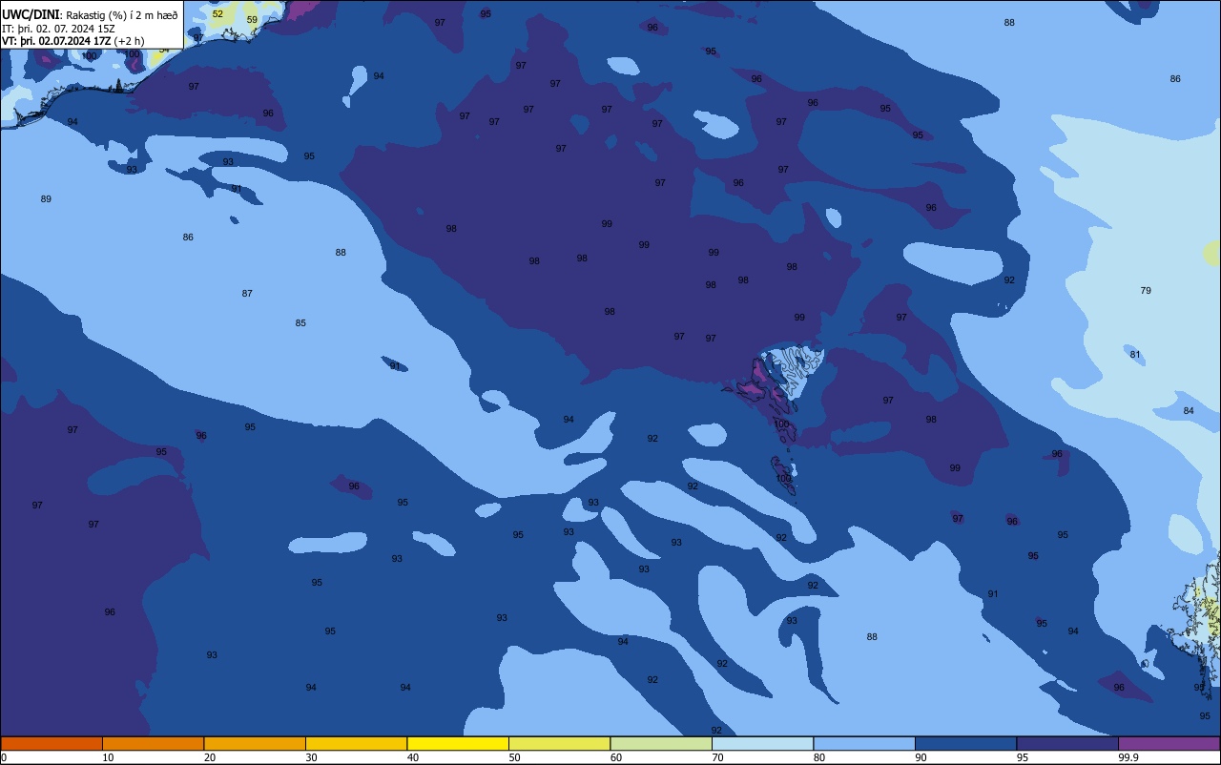Click the amber 20–30 legend swatch
This screenshot has height=765, width=1221.
pyautogui.click(x=255, y=743)
